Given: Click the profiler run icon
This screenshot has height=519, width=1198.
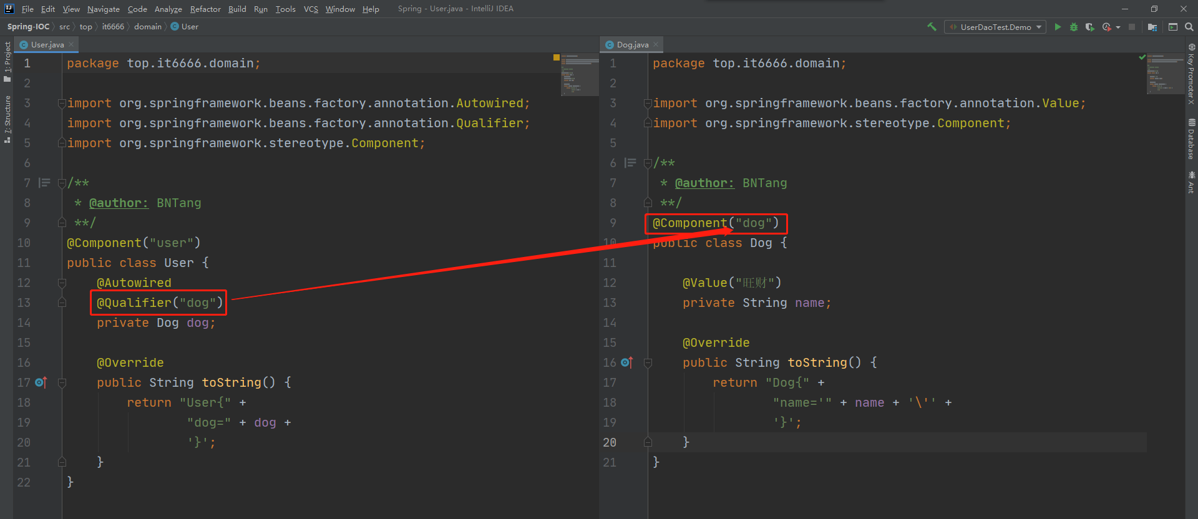Looking at the screenshot, I should (1106, 27).
